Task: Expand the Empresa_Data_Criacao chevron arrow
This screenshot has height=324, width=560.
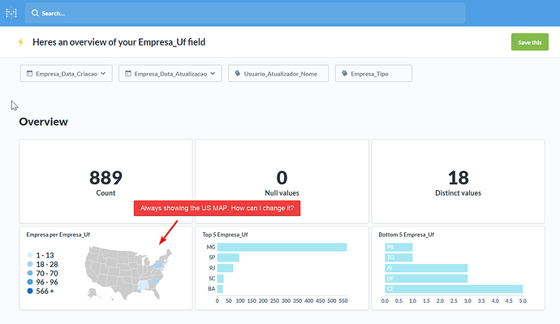Action: 103,74
